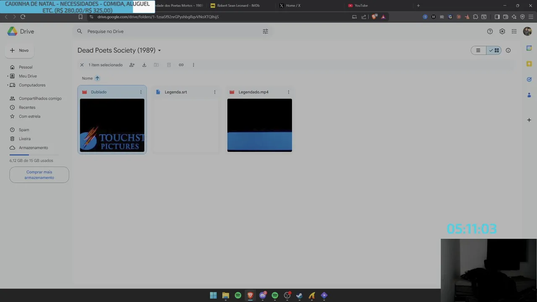The height and width of the screenshot is (302, 537).
Task: Focus the Pesquise no Drive search field
Action: coord(172,31)
